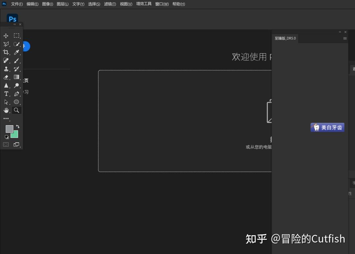Click the green background color swatch
355x254 pixels.
tap(14, 134)
